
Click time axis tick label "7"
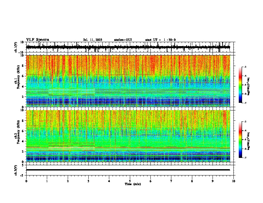pyautogui.click(x=171, y=181)
